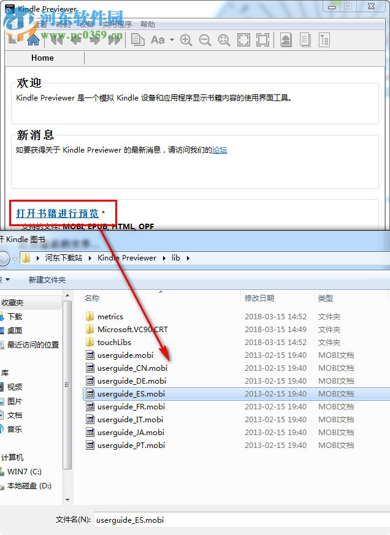Viewport: 390px width, 535px height.
Task: Open 桌面 in favorites
Action: point(15,331)
